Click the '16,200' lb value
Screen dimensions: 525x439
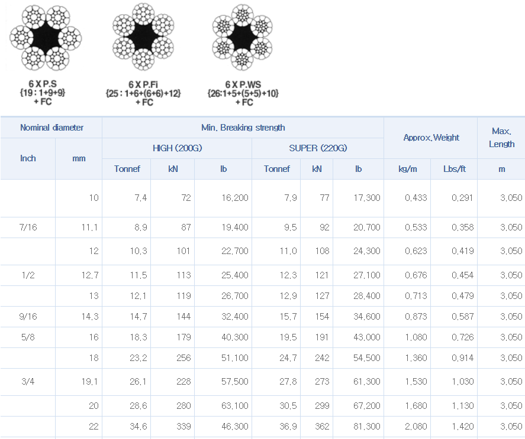(235, 198)
